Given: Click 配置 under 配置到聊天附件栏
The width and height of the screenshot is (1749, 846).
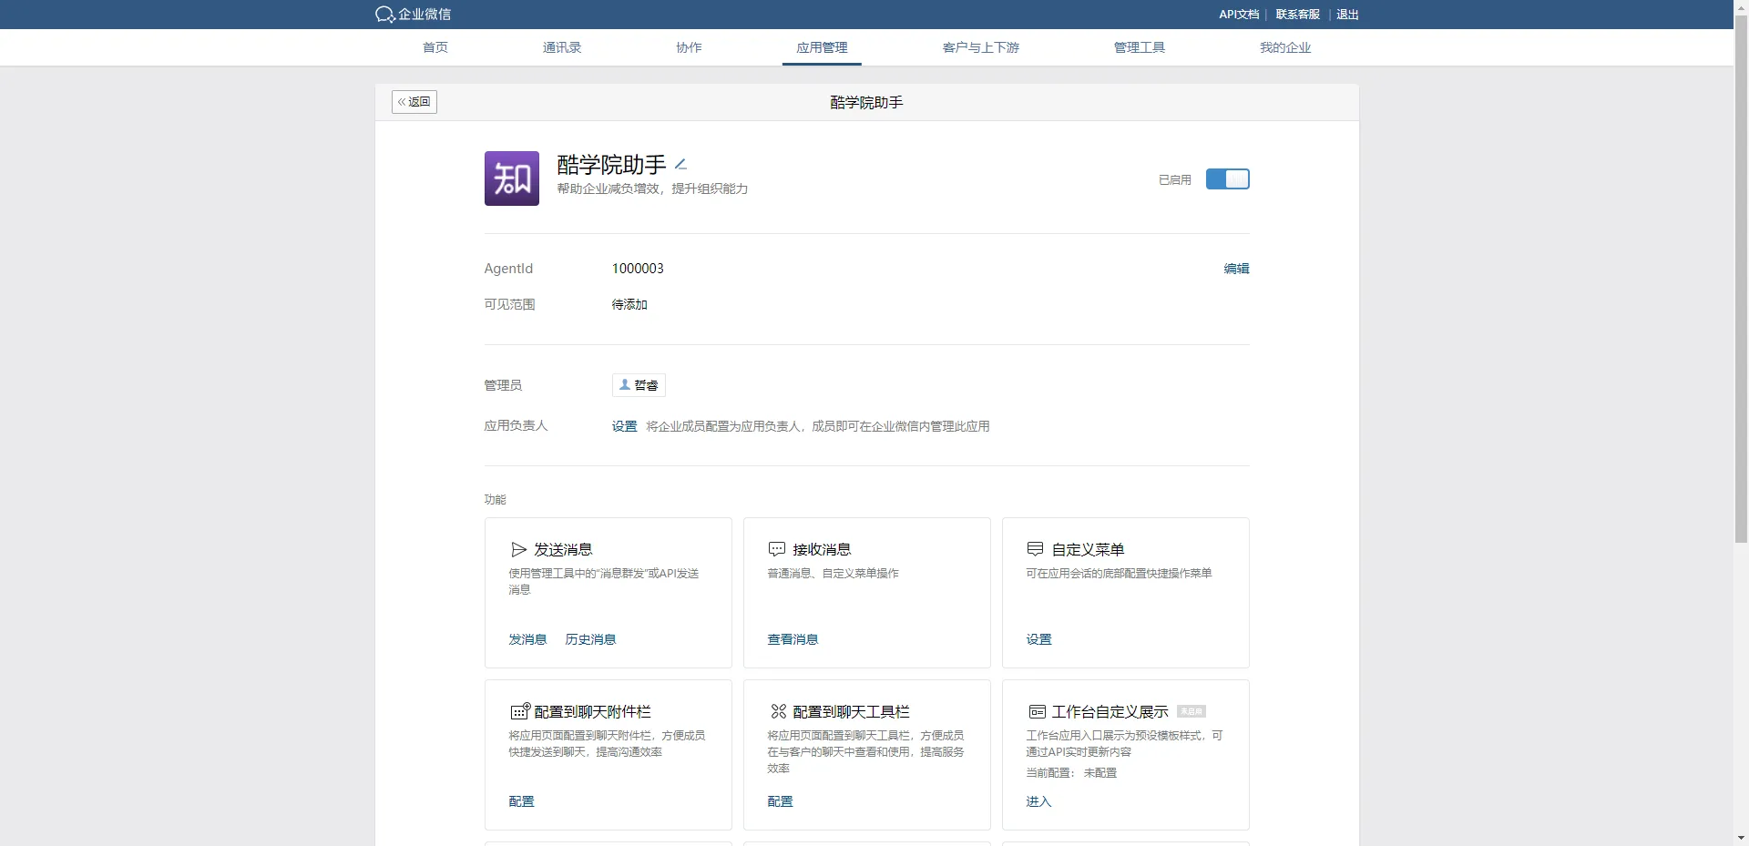Looking at the screenshot, I should [x=521, y=801].
